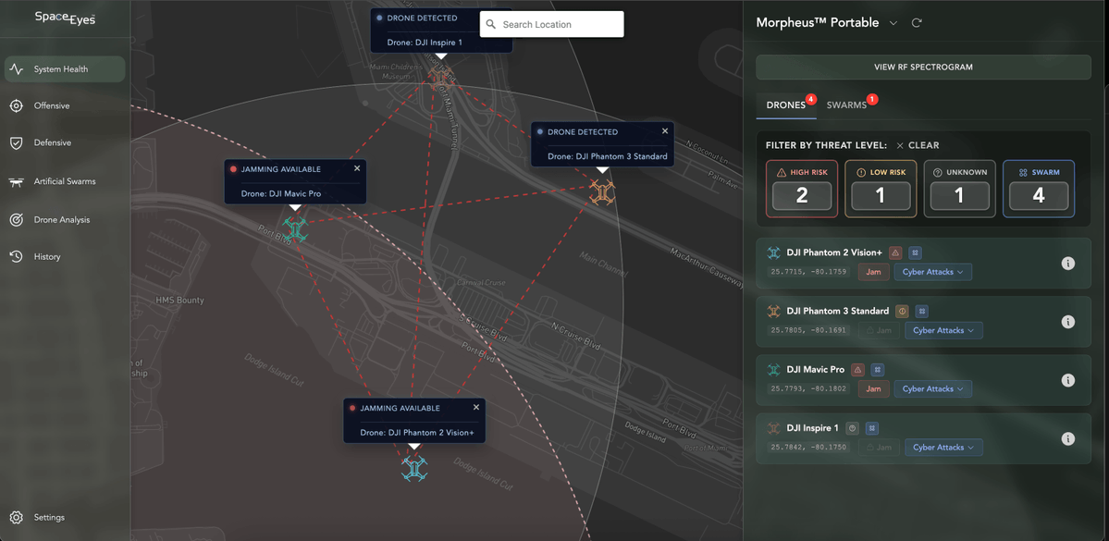This screenshot has width=1109, height=541.
Task: Switch to the Swarms tab
Action: (846, 105)
